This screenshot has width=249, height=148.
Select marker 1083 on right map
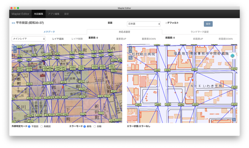(x=157, y=70)
